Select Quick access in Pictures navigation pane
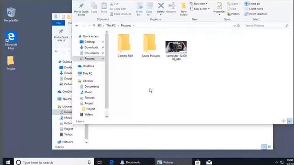 click(89, 36)
